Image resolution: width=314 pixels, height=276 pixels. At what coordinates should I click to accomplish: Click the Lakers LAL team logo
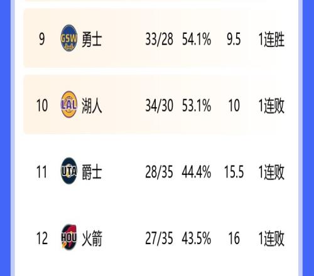pyautogui.click(x=69, y=104)
